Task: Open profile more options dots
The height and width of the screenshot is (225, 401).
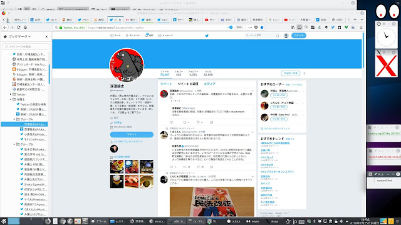Action: [304, 73]
